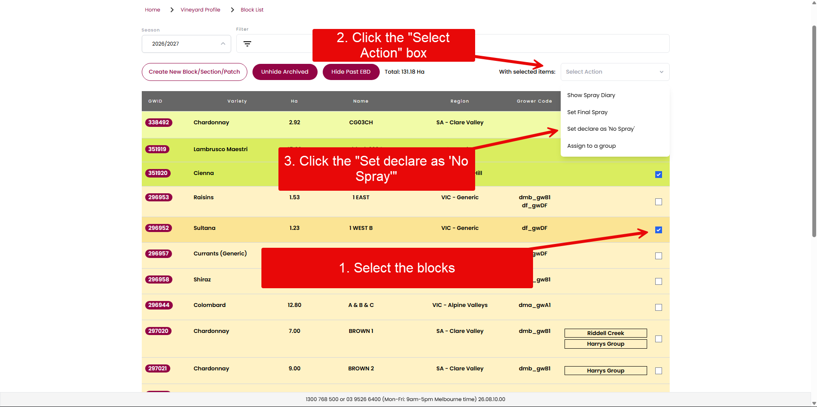This screenshot has height=407, width=817.
Task: Click the Unhide Archived button
Action: point(285,72)
